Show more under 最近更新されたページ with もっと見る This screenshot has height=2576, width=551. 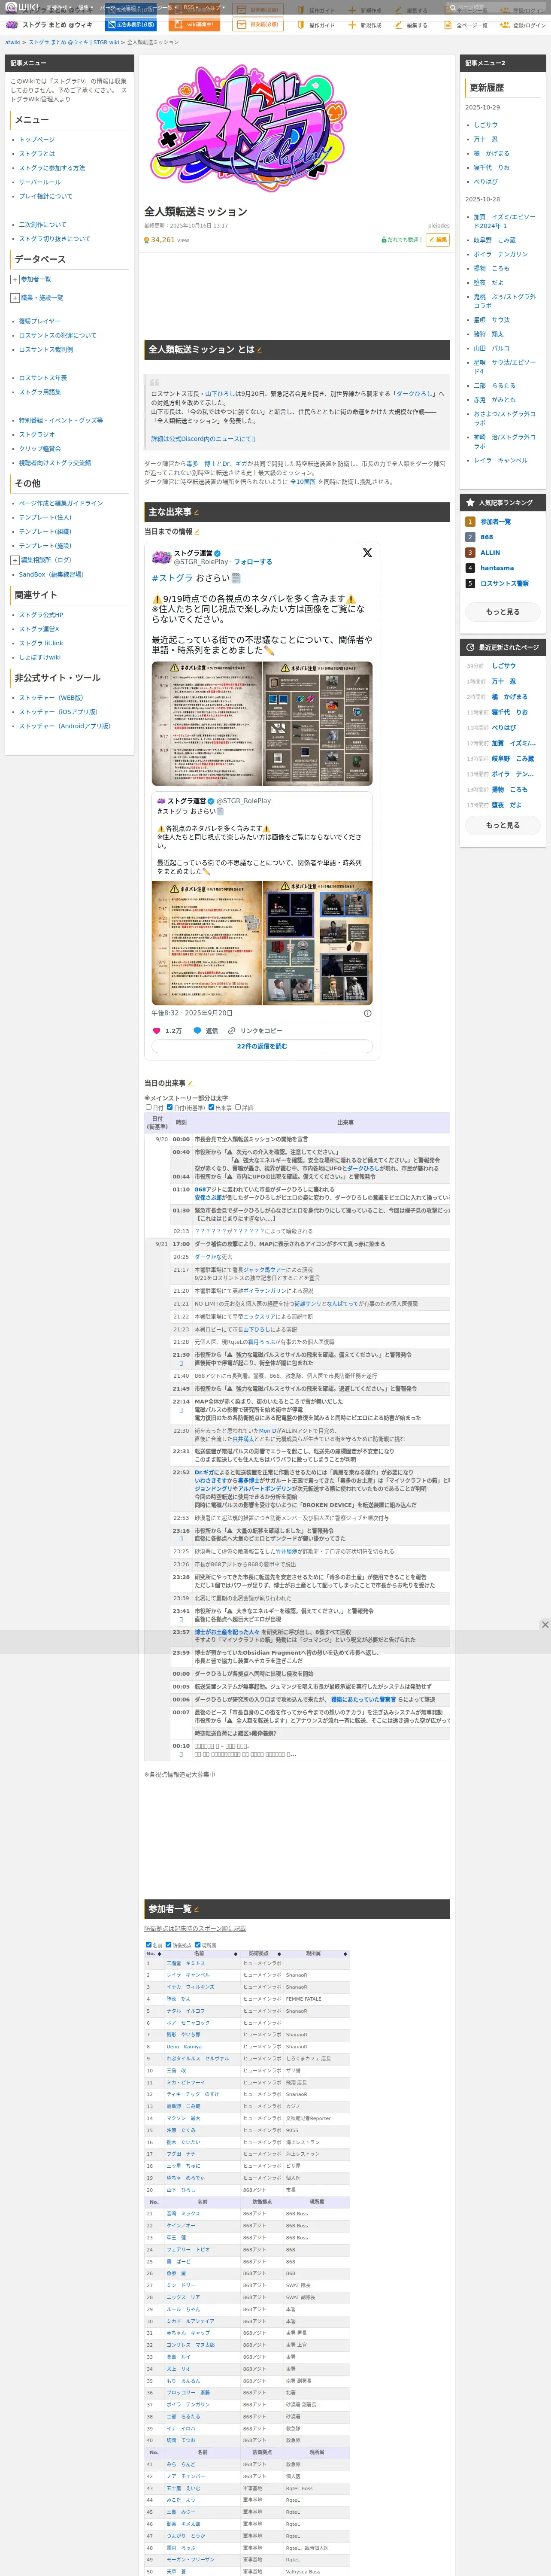[x=502, y=825]
